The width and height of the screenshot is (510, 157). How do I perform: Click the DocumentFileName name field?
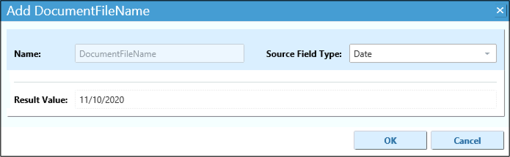[160, 54]
